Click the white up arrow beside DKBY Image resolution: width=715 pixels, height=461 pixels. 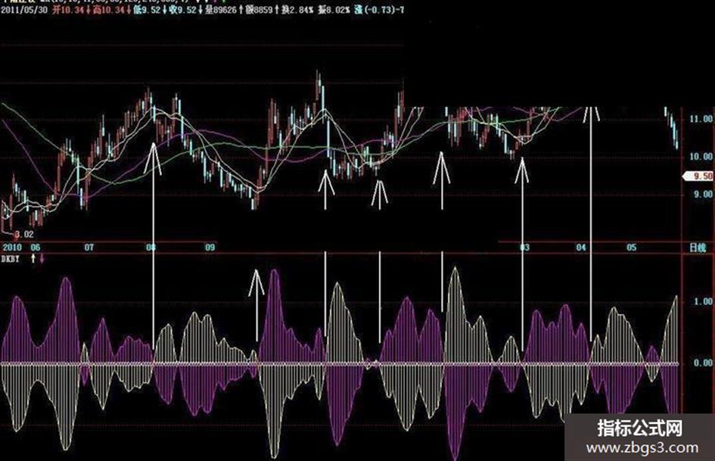(x=33, y=259)
